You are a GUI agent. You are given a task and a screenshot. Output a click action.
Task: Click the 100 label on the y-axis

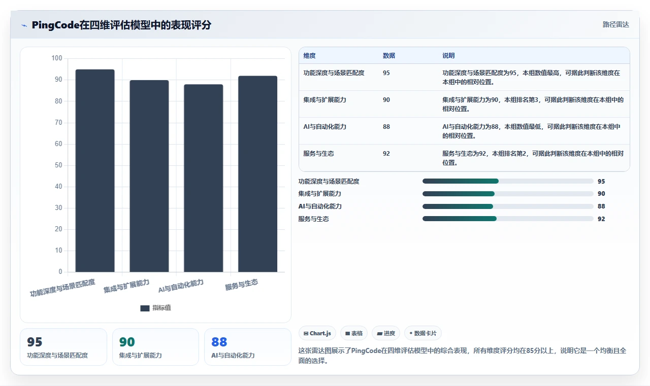(57, 58)
